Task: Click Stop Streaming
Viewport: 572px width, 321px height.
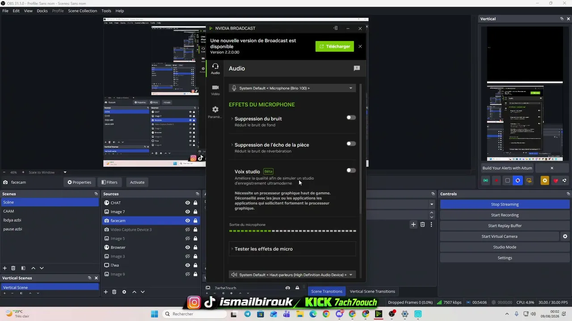Action: [x=505, y=204]
